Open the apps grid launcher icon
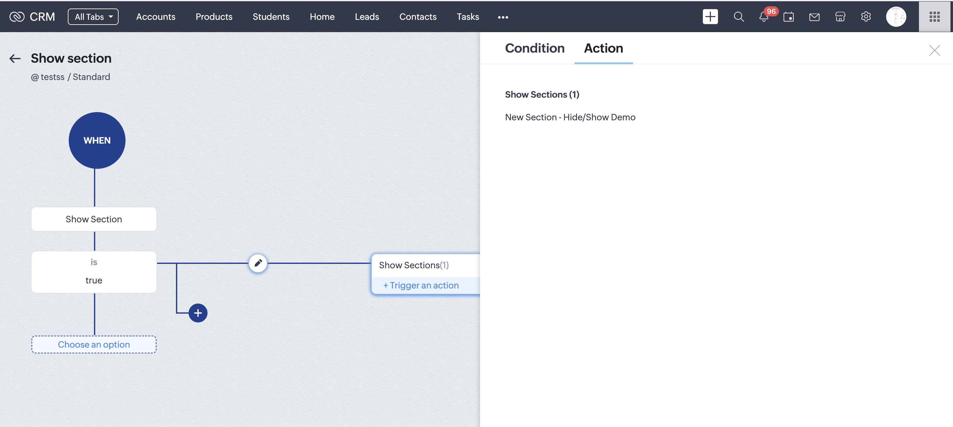 tap(934, 17)
